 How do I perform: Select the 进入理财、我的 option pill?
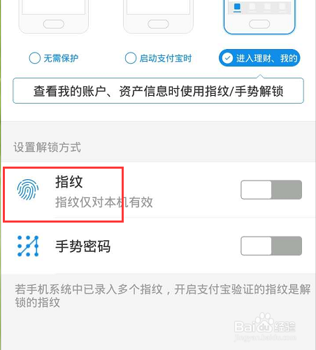click(259, 58)
